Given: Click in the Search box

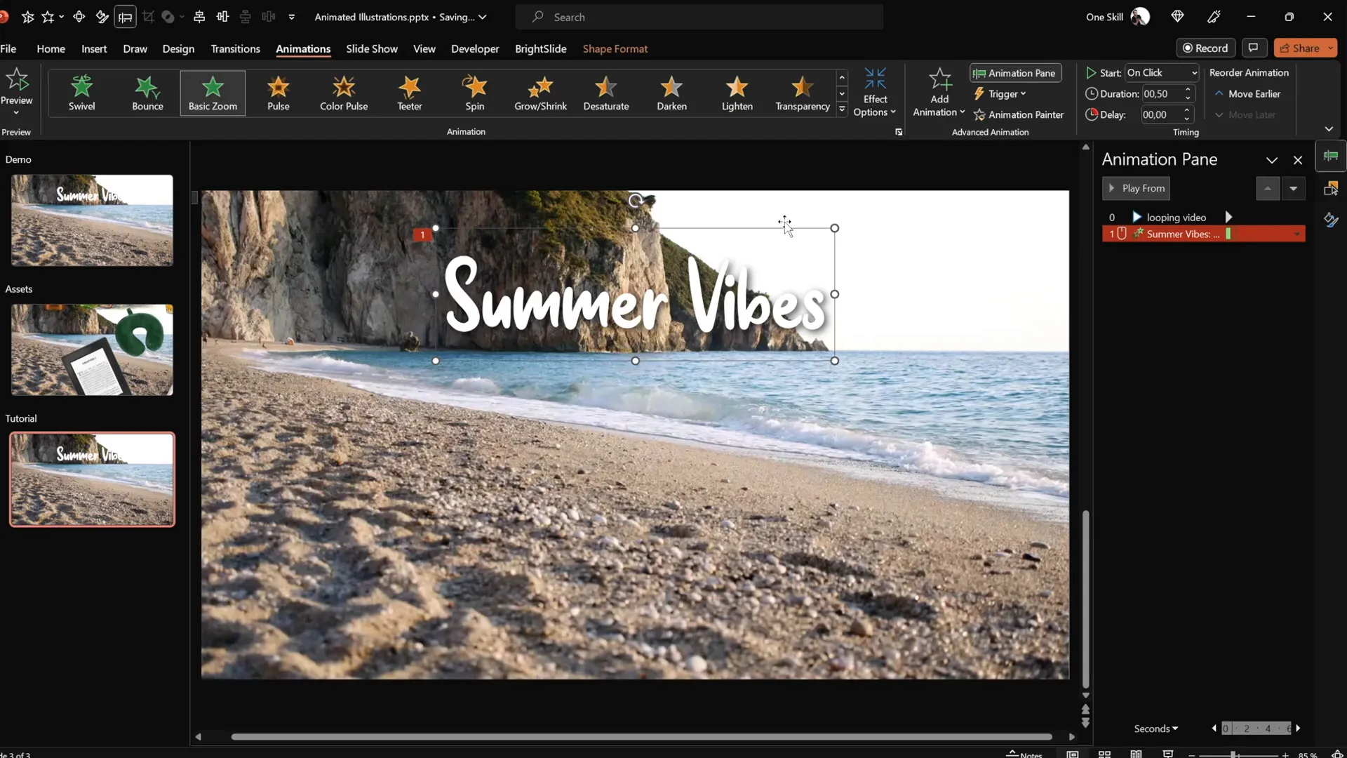Looking at the screenshot, I should 699,17.
